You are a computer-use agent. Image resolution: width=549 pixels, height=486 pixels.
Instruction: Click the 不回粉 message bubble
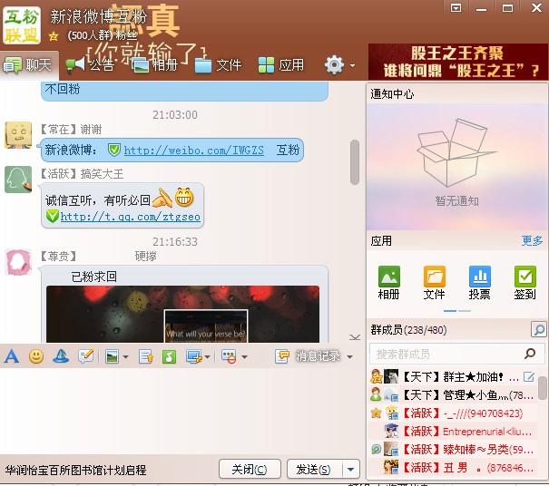184,91
